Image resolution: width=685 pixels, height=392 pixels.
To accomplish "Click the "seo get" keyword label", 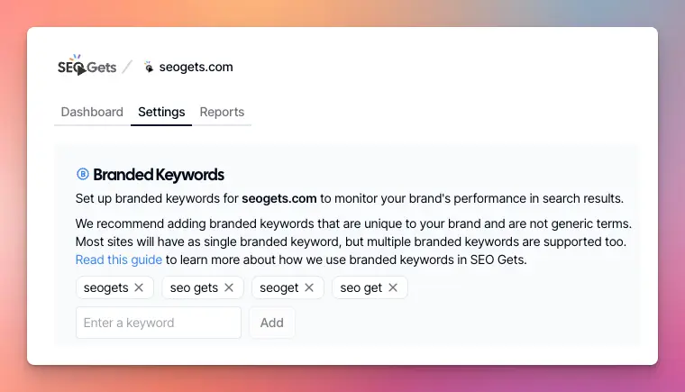I will 361,287.
